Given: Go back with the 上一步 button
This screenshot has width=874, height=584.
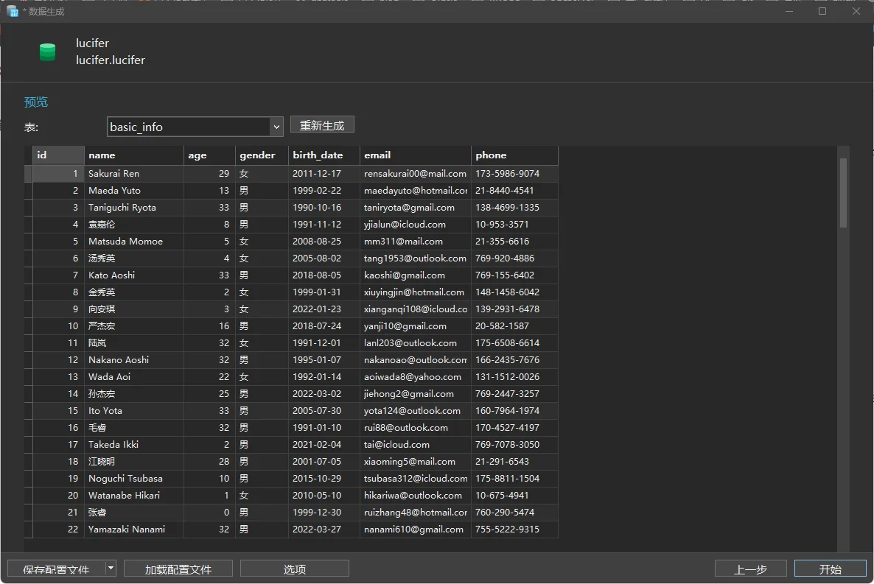Looking at the screenshot, I should 750,569.
